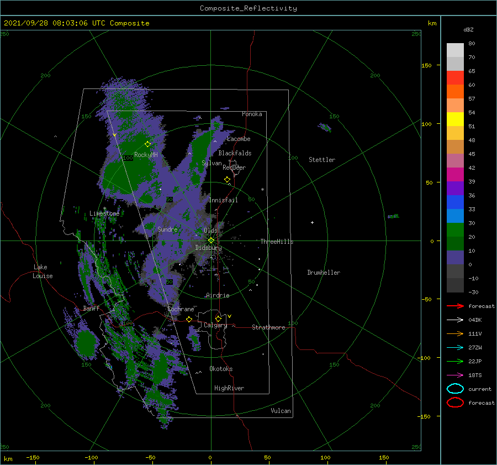Select the Vulcan label

pos(281,411)
